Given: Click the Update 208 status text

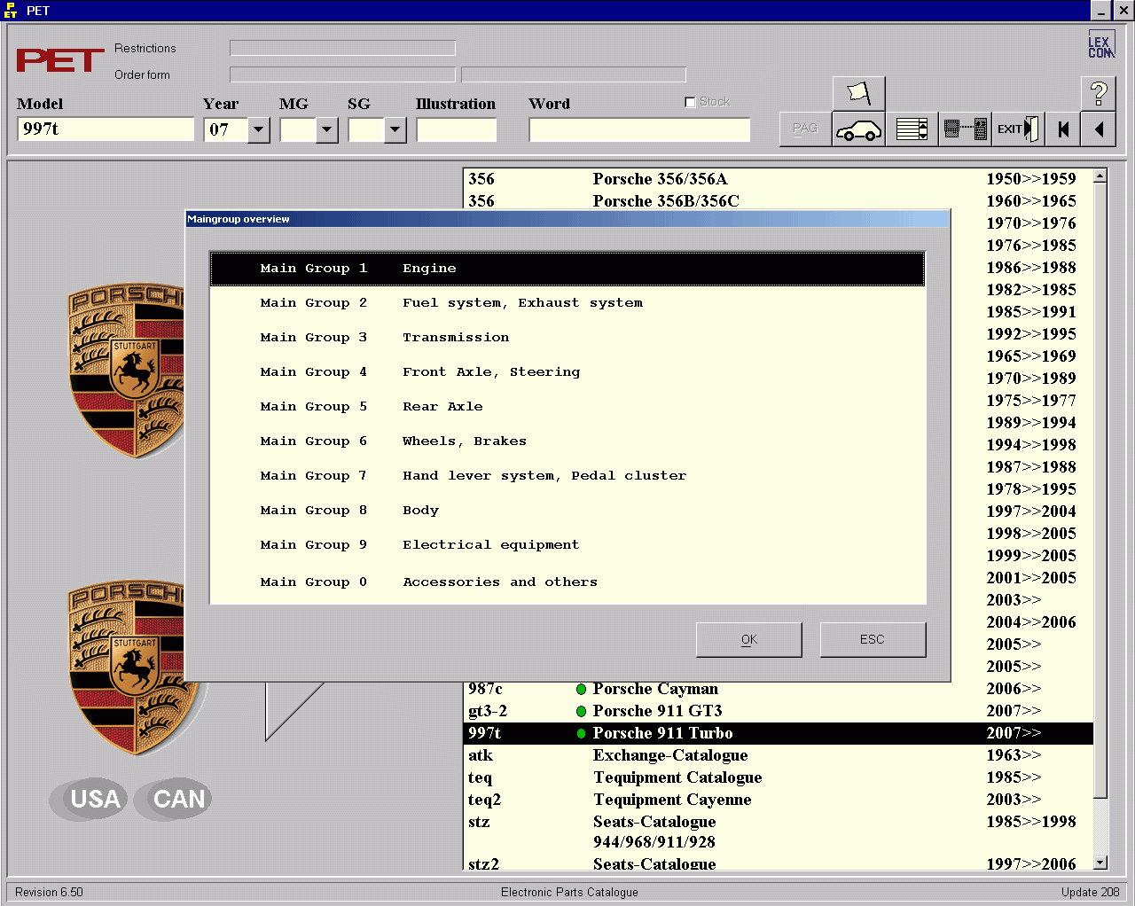Looking at the screenshot, I should (x=1090, y=892).
